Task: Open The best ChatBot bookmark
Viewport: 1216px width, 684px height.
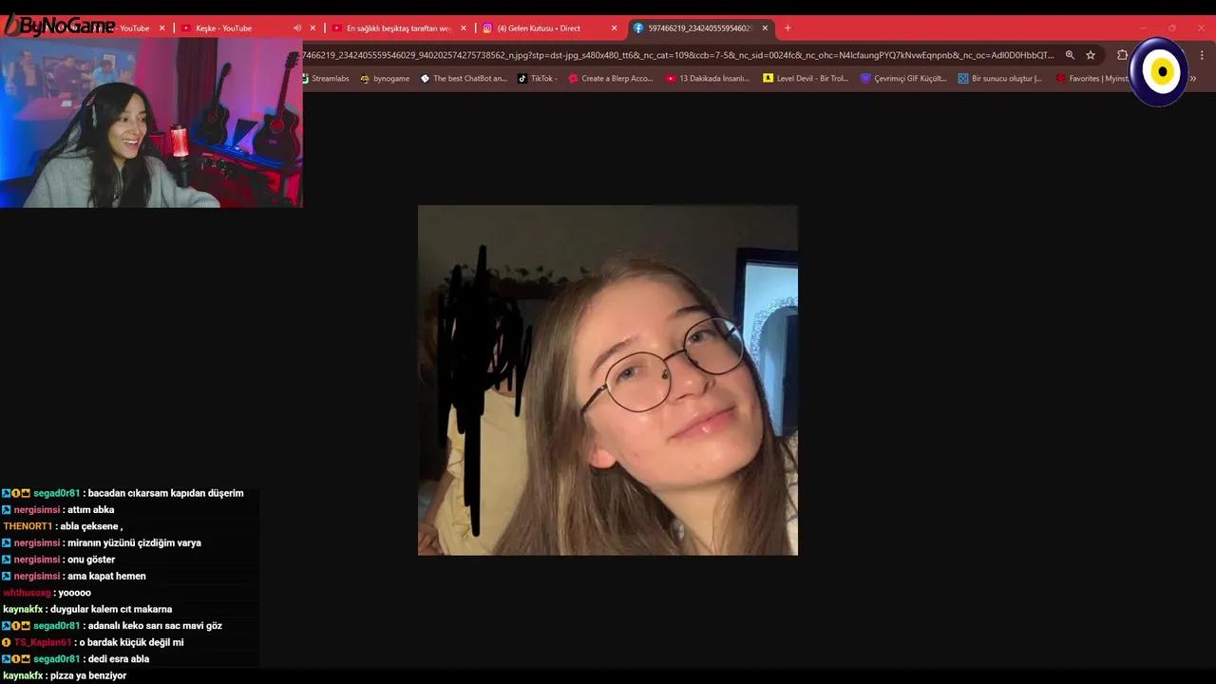Action: [464, 79]
